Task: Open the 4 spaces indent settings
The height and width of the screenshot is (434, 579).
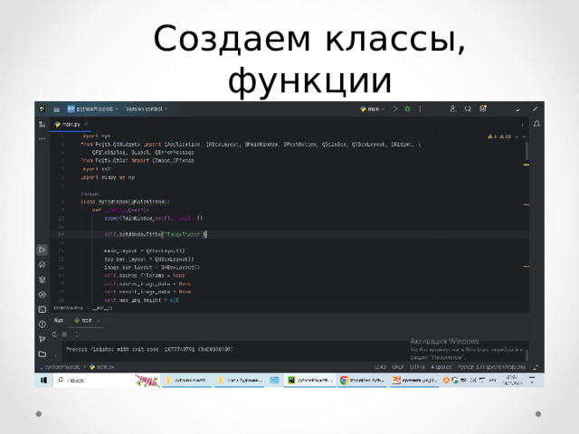Action: [x=441, y=367]
